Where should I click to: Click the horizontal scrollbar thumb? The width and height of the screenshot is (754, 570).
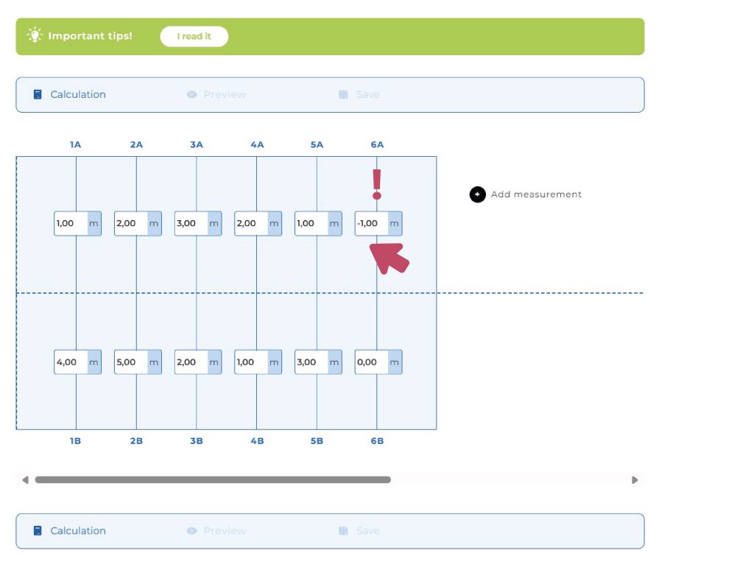pyautogui.click(x=213, y=480)
